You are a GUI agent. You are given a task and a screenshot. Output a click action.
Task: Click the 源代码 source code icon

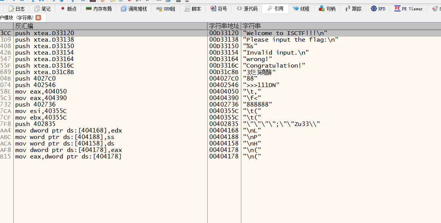(239, 8)
